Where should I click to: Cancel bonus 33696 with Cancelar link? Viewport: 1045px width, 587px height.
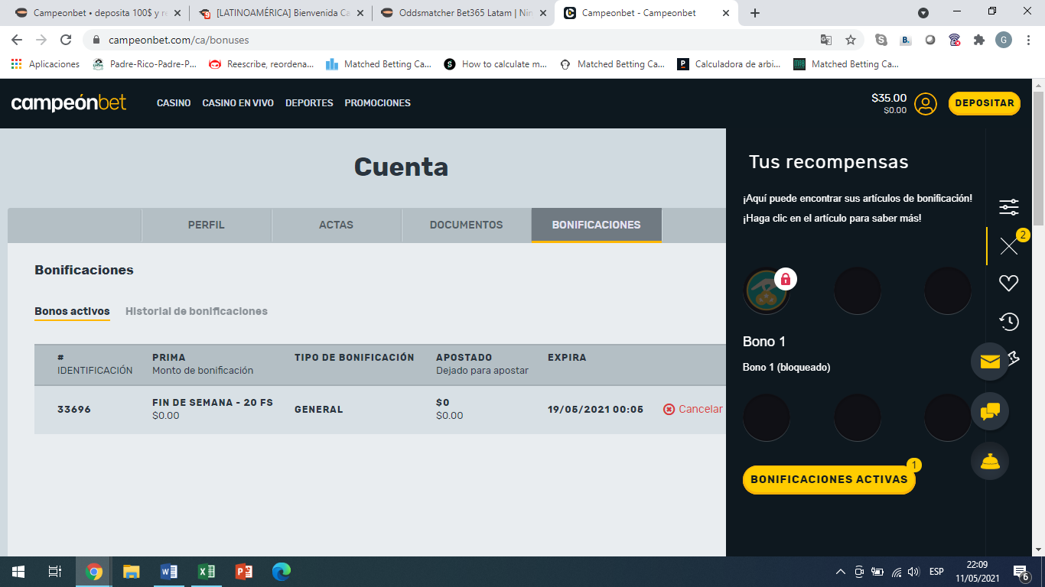point(694,409)
